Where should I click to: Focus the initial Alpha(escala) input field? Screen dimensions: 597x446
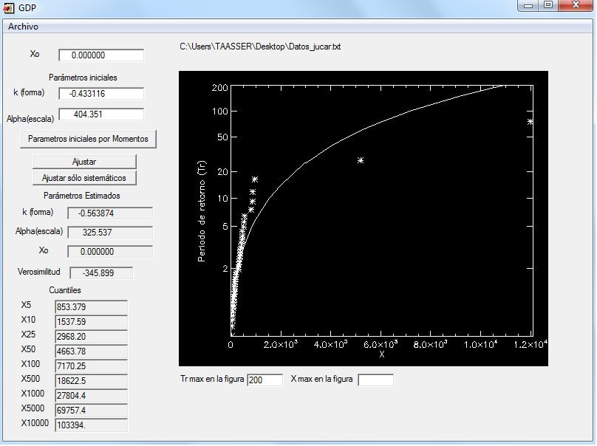pos(100,114)
